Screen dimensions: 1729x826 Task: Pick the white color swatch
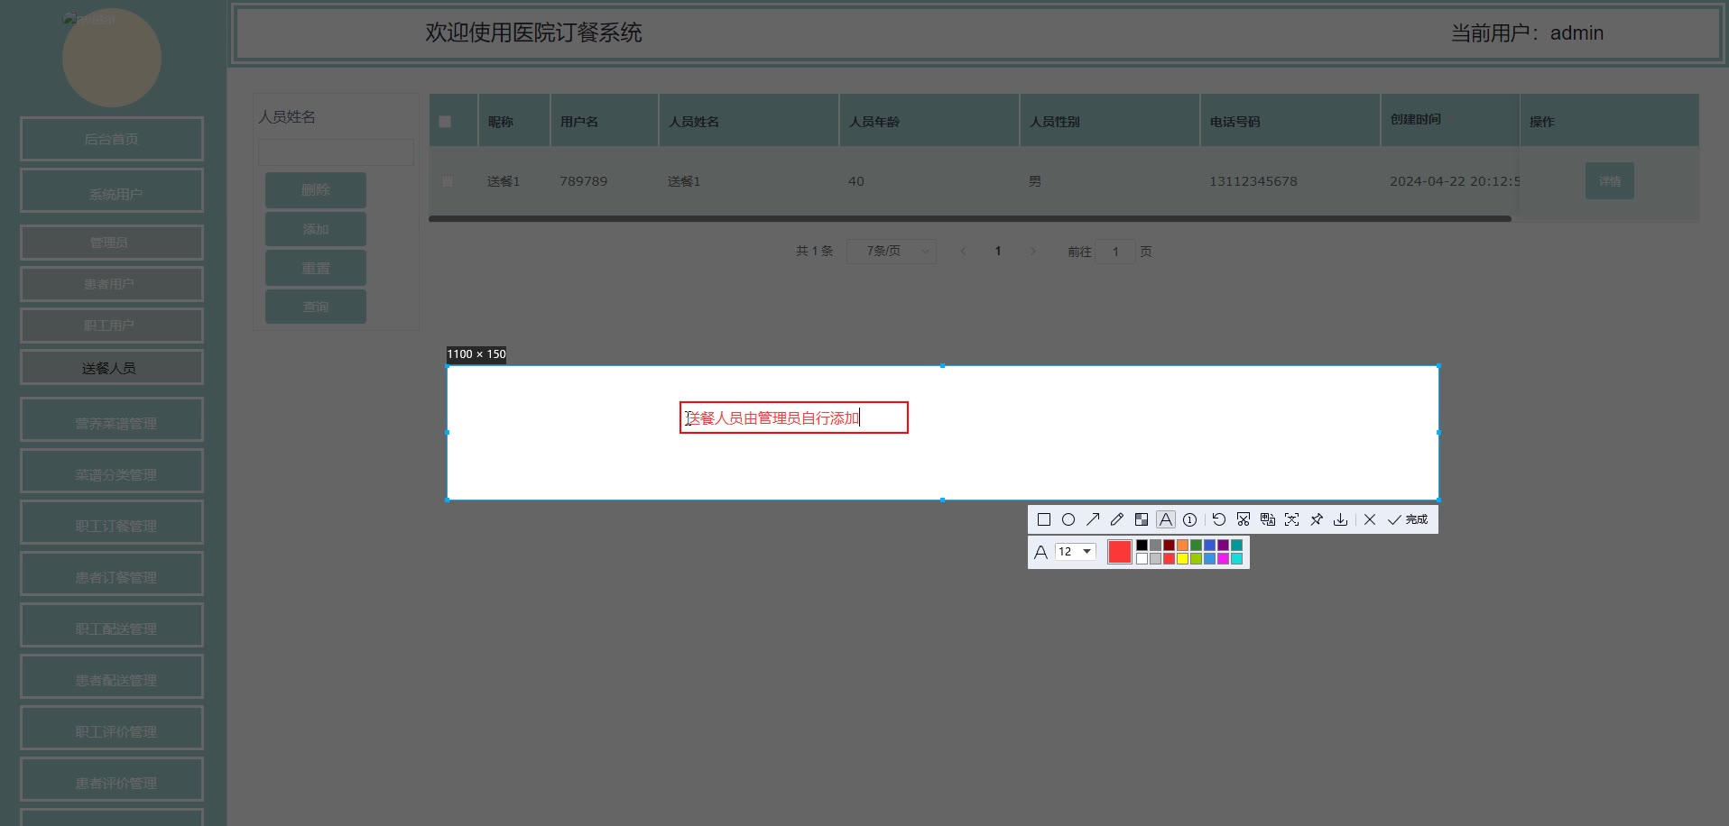pos(1142,559)
